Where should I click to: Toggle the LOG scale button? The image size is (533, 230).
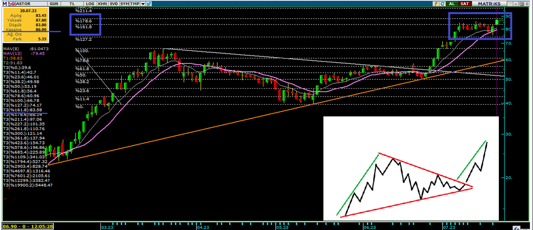[91, 3]
